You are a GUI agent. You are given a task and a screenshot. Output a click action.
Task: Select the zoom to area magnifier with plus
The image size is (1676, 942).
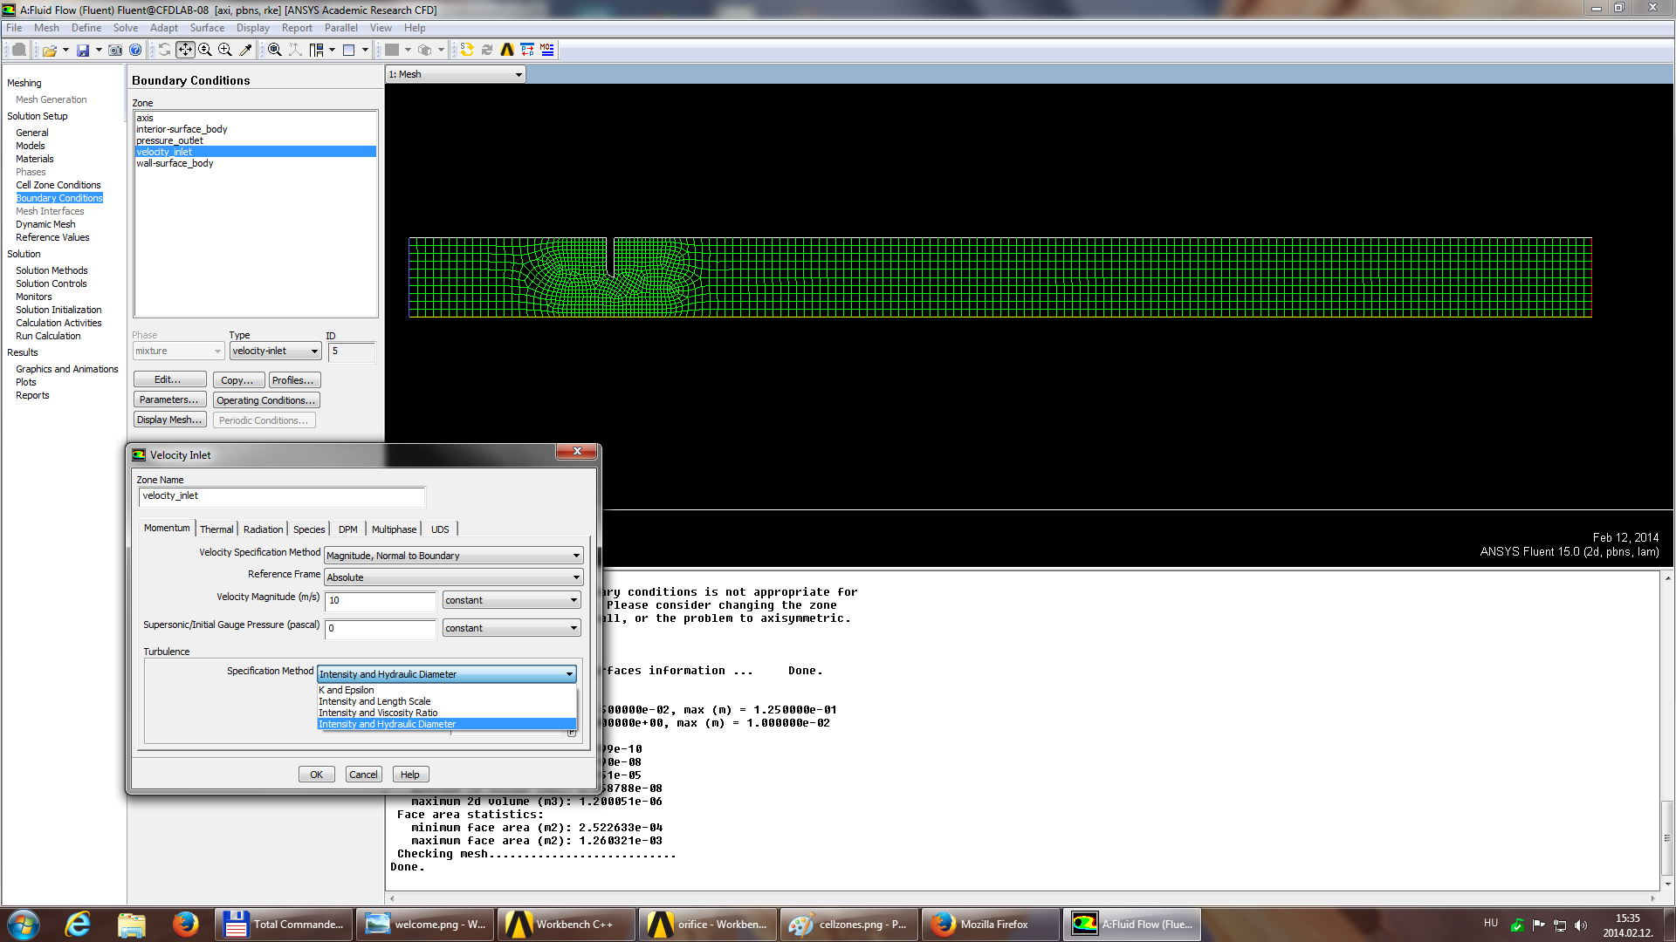tap(225, 51)
